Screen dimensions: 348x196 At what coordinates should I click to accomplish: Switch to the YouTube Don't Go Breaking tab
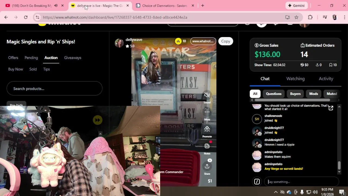[32, 5]
